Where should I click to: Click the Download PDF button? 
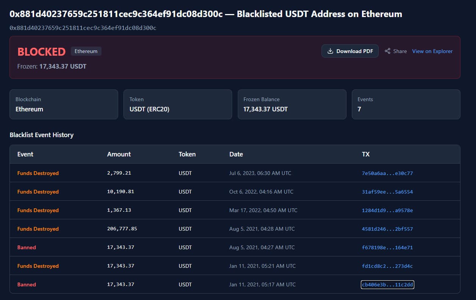point(350,51)
